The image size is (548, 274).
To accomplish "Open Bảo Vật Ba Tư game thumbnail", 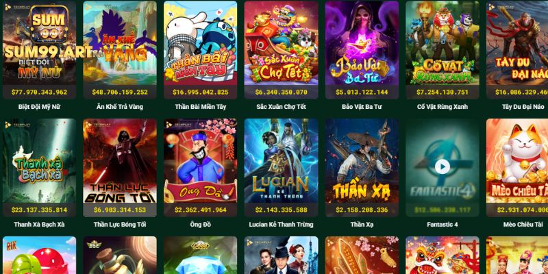I will pos(362,43).
